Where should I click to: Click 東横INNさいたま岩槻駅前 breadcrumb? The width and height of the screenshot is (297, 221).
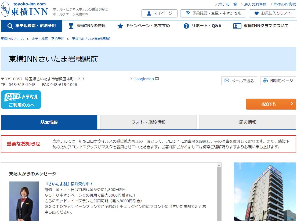[x=91, y=39]
